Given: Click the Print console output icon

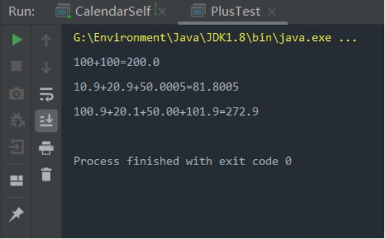Looking at the screenshot, I should point(46,148).
